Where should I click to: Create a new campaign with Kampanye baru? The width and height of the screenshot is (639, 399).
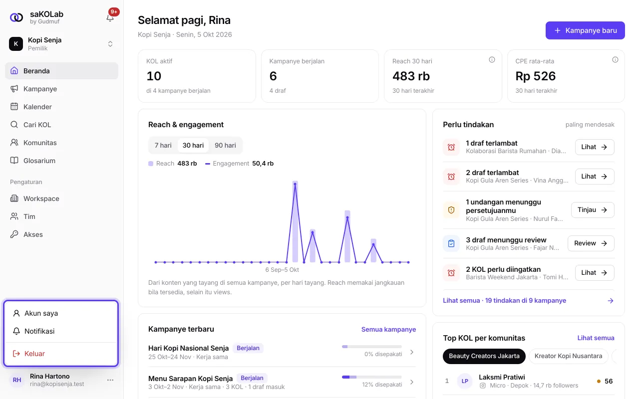(585, 30)
